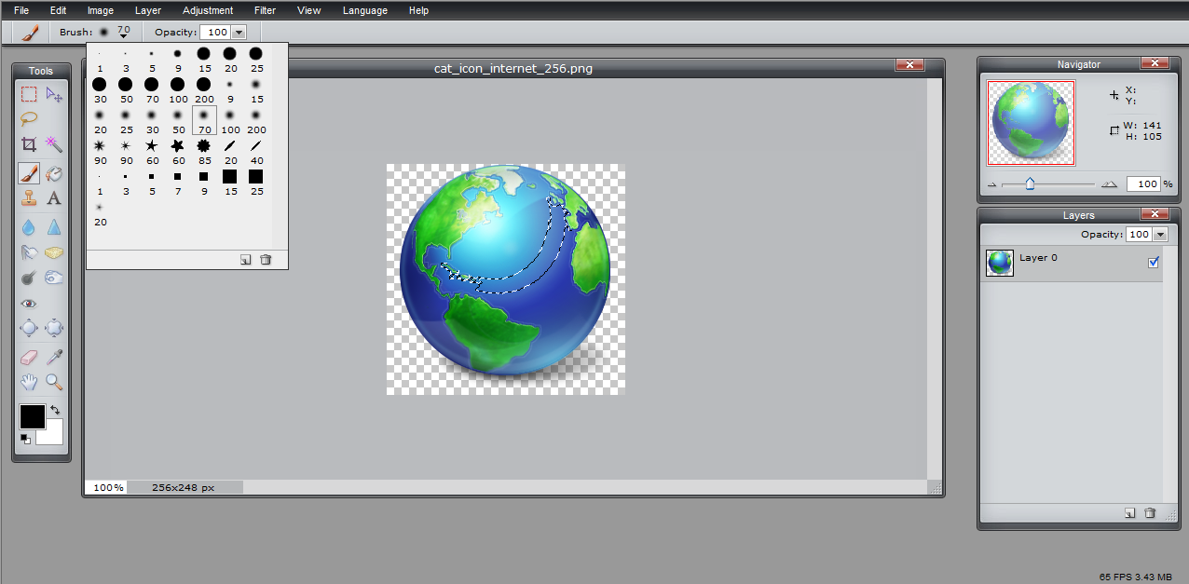Choose the Bloat tool
Image resolution: width=1189 pixels, height=584 pixels.
tap(29, 328)
